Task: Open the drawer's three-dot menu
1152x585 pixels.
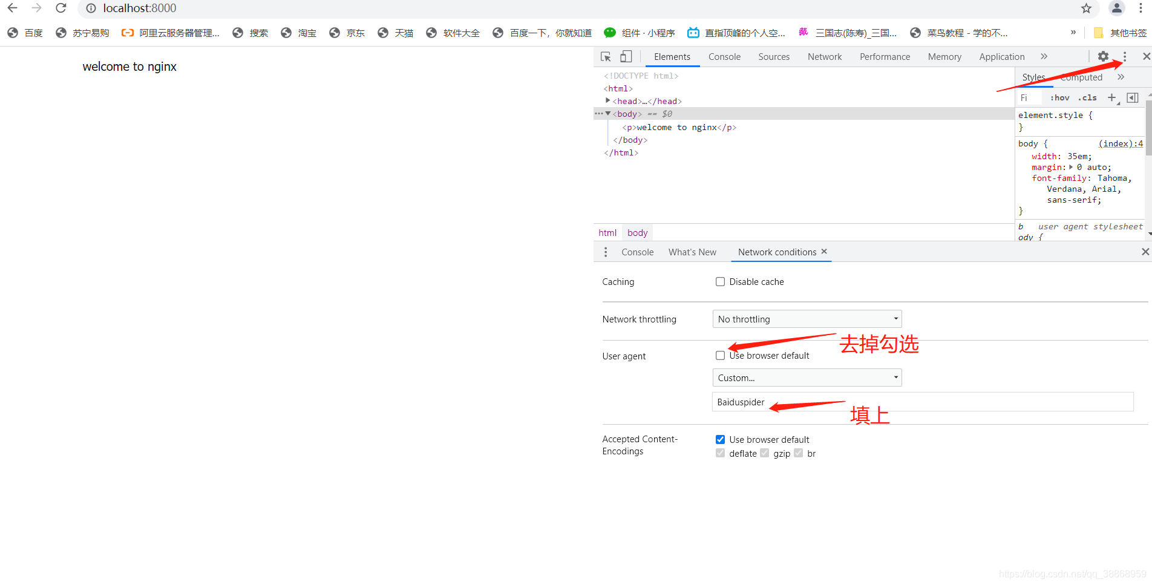Action: (606, 252)
